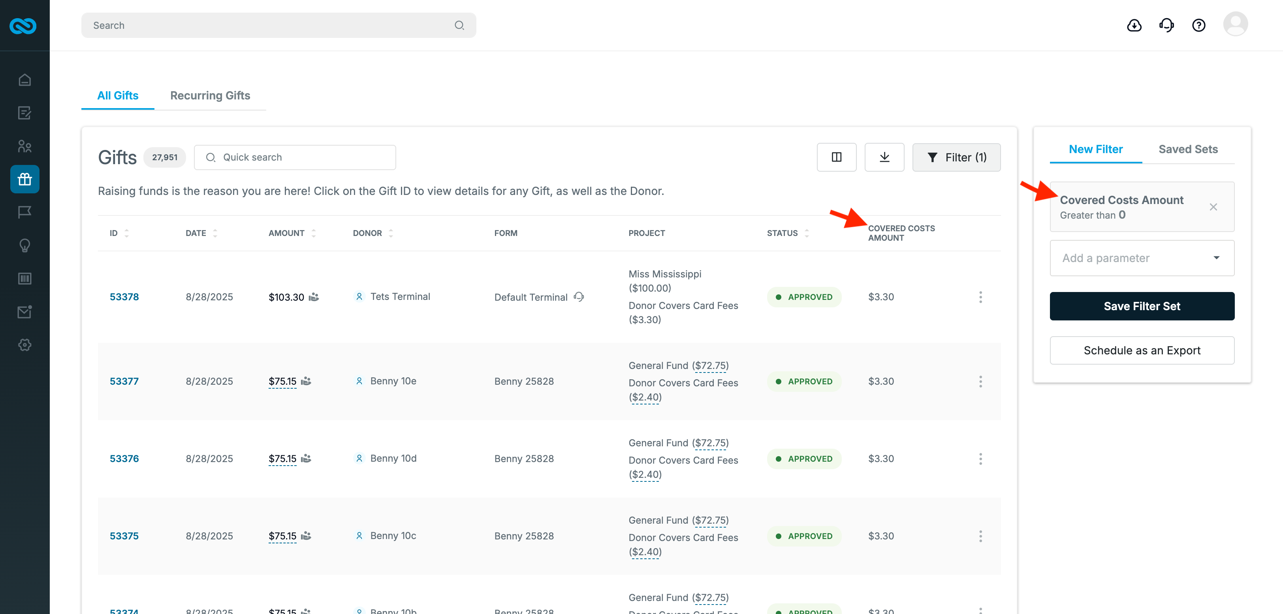
Task: Click the Approved status badge for gift 53376
Action: coord(804,459)
